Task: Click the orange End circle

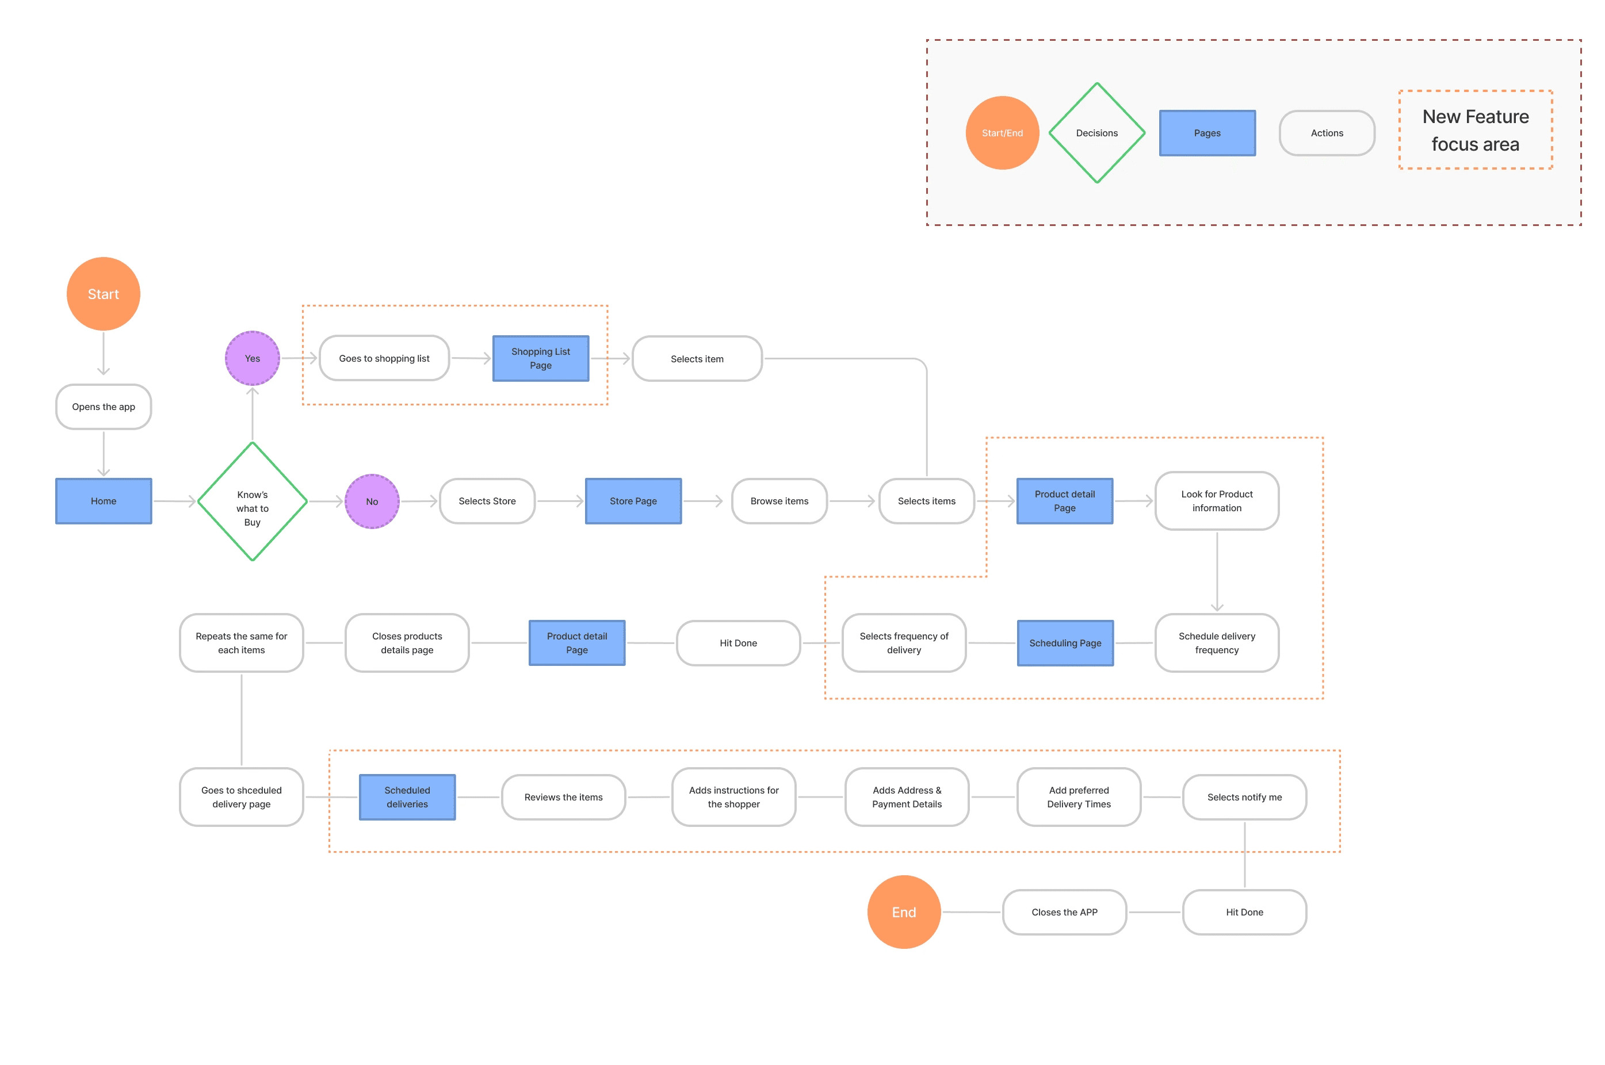Action: point(903,911)
